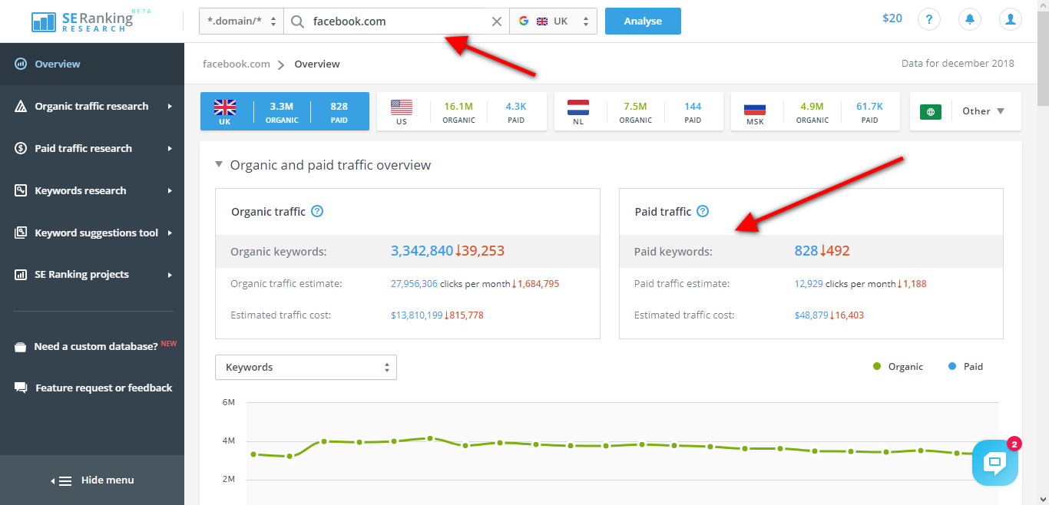Toggle Paid series in chart legend
1049x505 pixels.
(x=965, y=367)
